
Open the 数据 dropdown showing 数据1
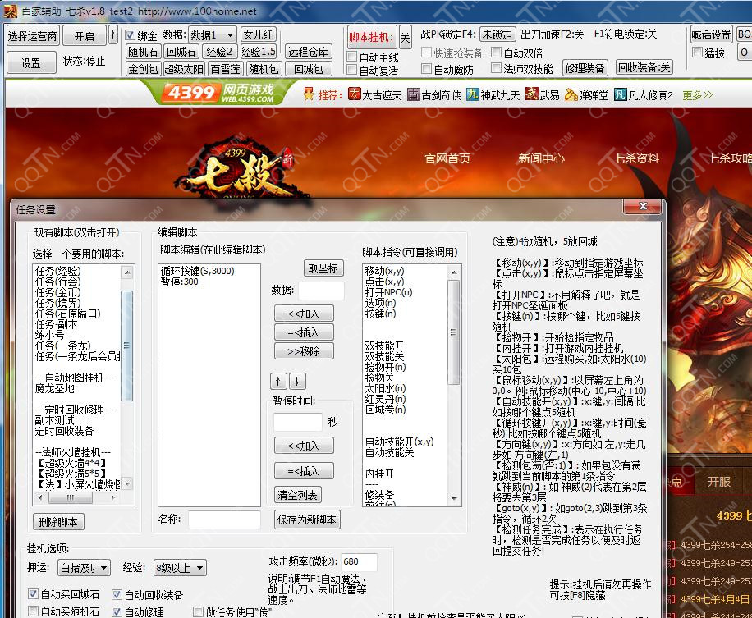click(213, 35)
